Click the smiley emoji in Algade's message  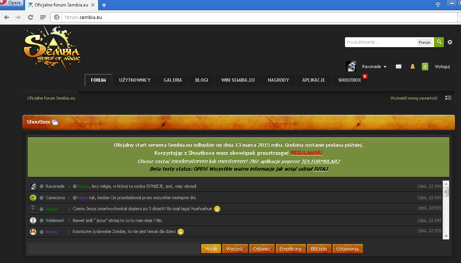click(217, 209)
